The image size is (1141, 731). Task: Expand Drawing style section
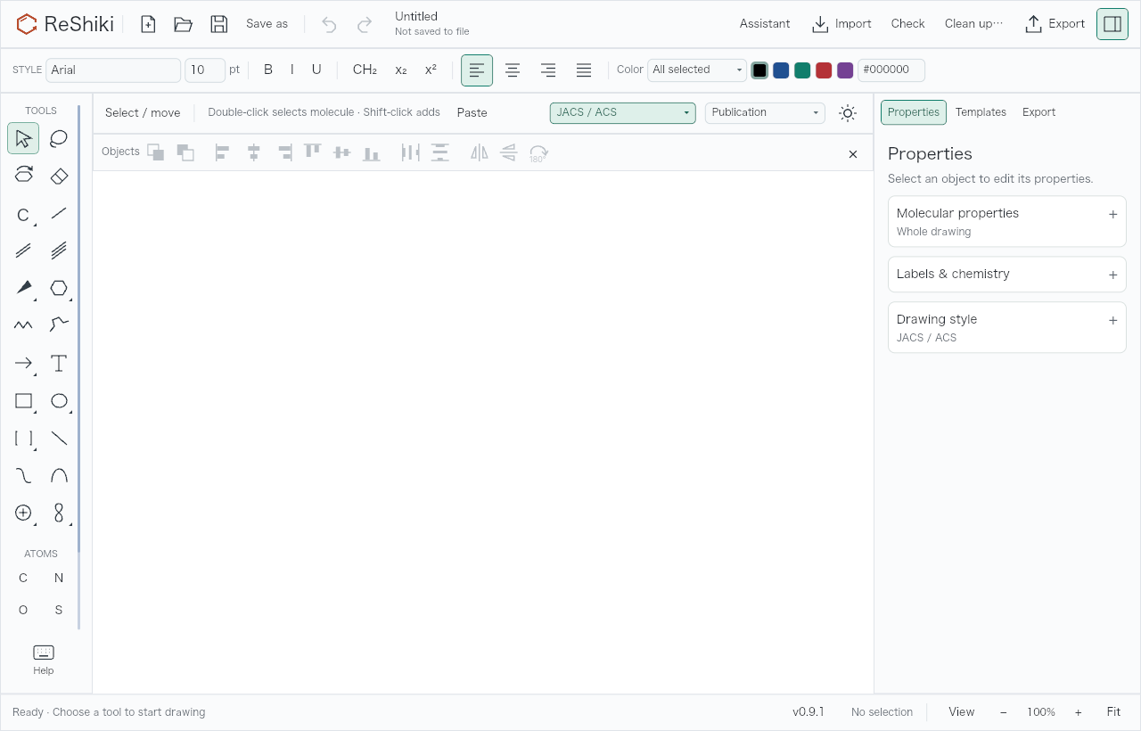click(x=1007, y=327)
